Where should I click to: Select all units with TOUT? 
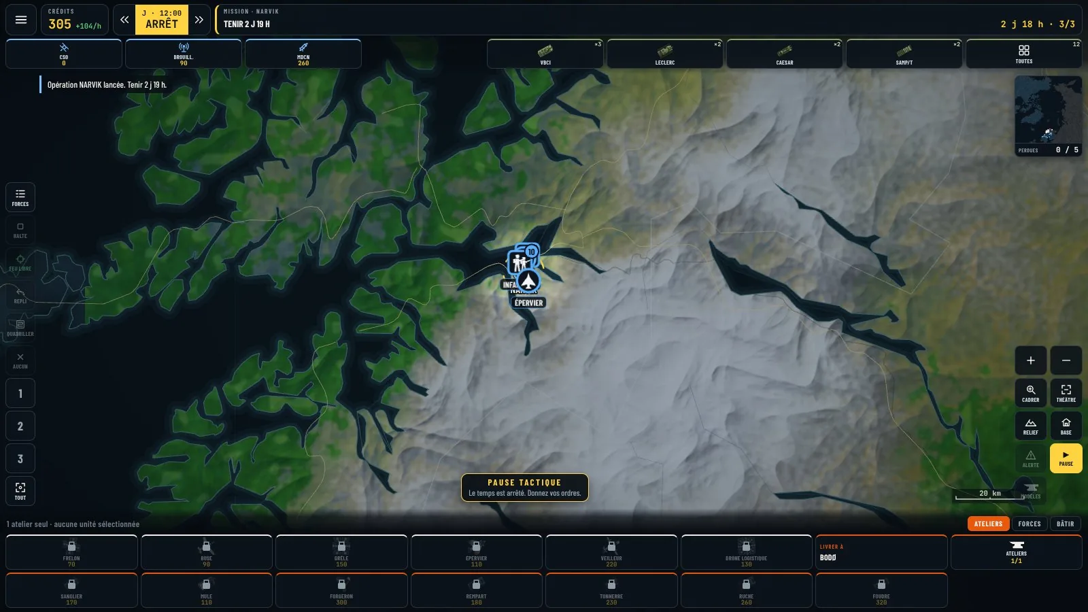click(20, 491)
